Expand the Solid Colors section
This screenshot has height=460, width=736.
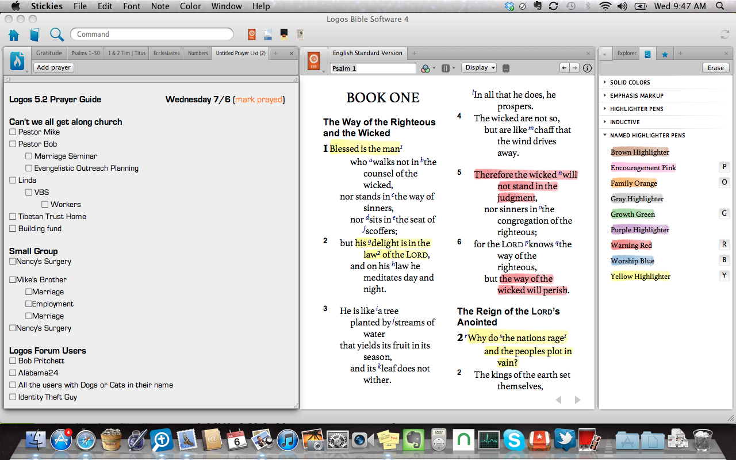605,82
